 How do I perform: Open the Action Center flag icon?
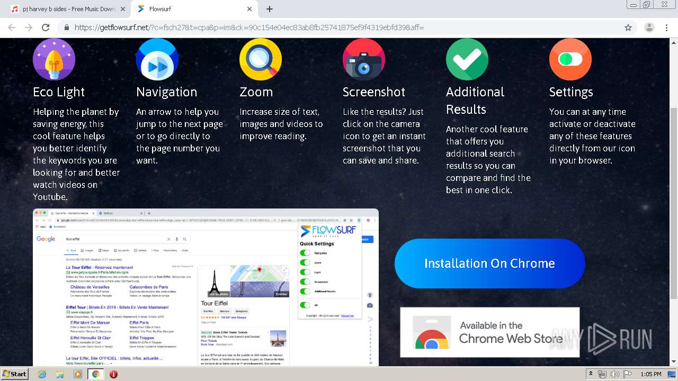[x=628, y=374]
